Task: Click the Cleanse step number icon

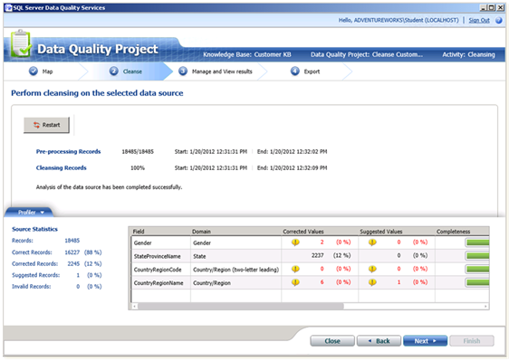Action: [113, 71]
